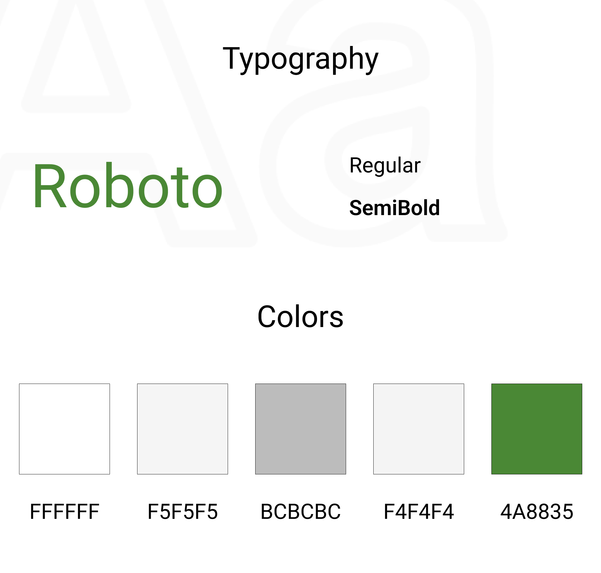
Task: Pick the green 4A8835 color swatch
Action: (x=537, y=429)
